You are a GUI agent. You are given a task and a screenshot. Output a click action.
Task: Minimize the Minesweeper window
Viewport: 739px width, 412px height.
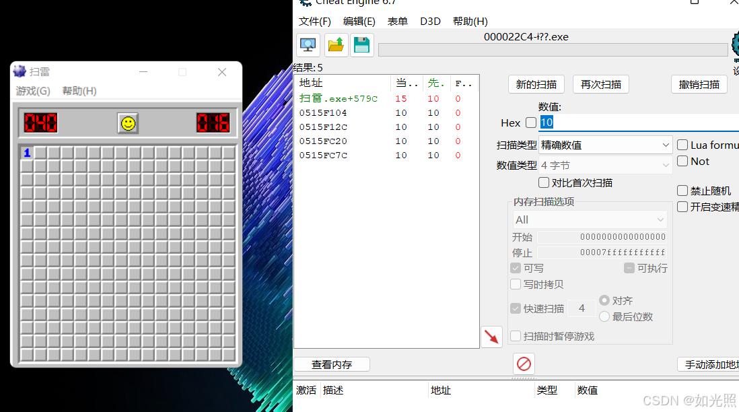click(143, 71)
